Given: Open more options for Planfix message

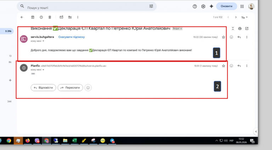Looking at the screenshot, I should coord(246,66).
